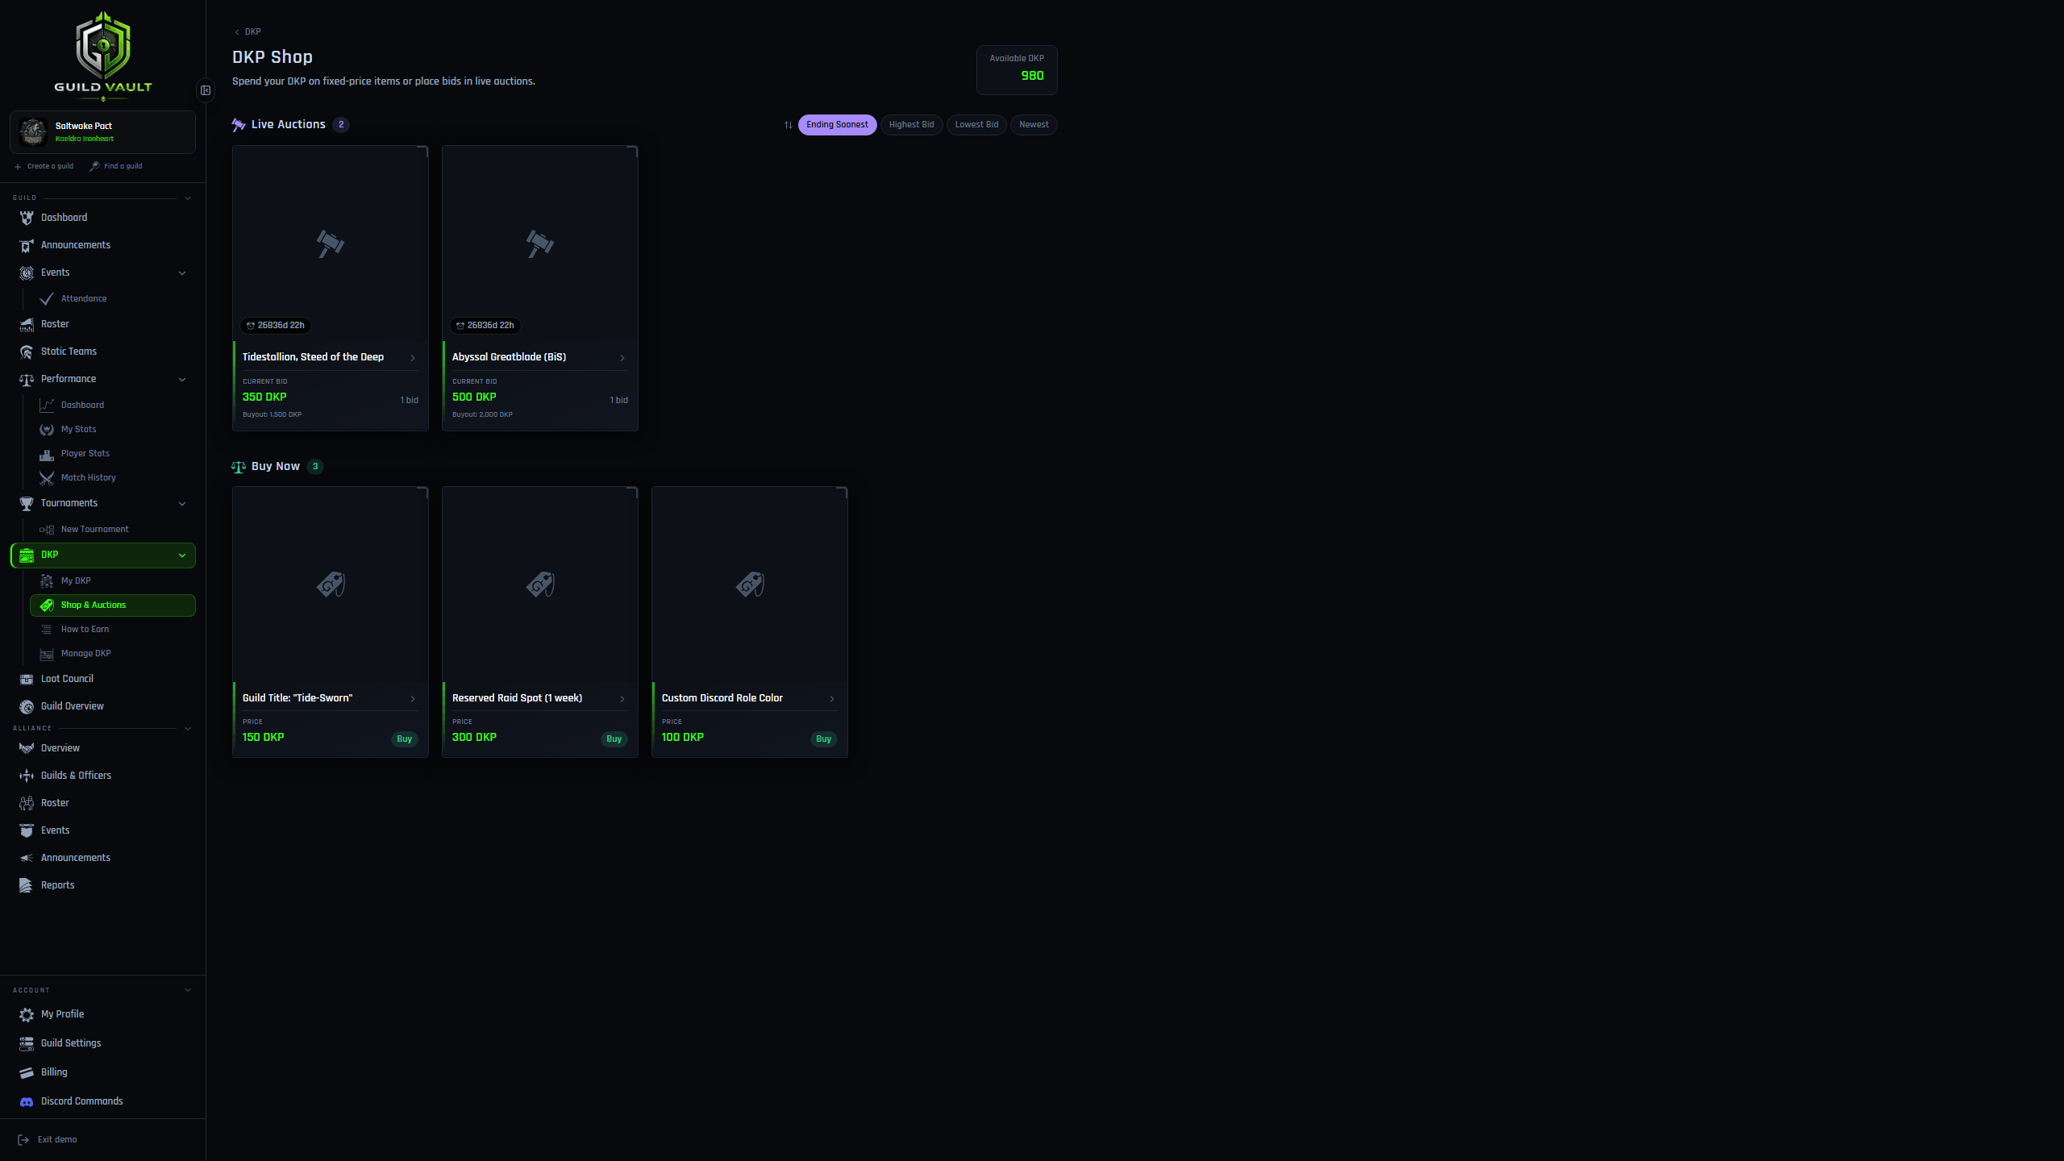Buy the Reserved Raid Spot item
The height and width of the screenshot is (1161, 2064).
click(x=614, y=739)
